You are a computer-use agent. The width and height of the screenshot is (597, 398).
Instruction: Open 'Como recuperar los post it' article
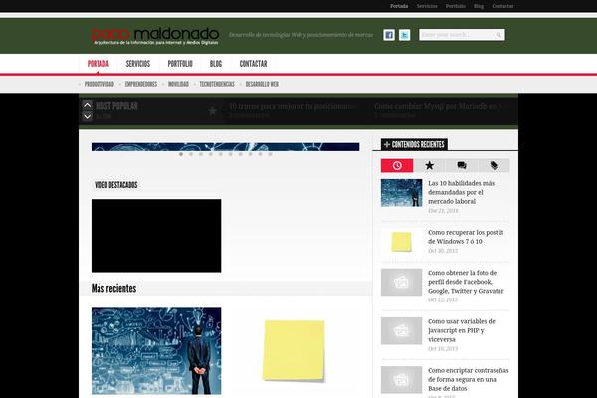pyautogui.click(x=466, y=237)
